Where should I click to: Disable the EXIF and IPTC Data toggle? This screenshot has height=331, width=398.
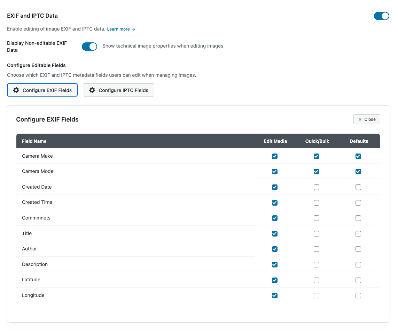point(381,16)
